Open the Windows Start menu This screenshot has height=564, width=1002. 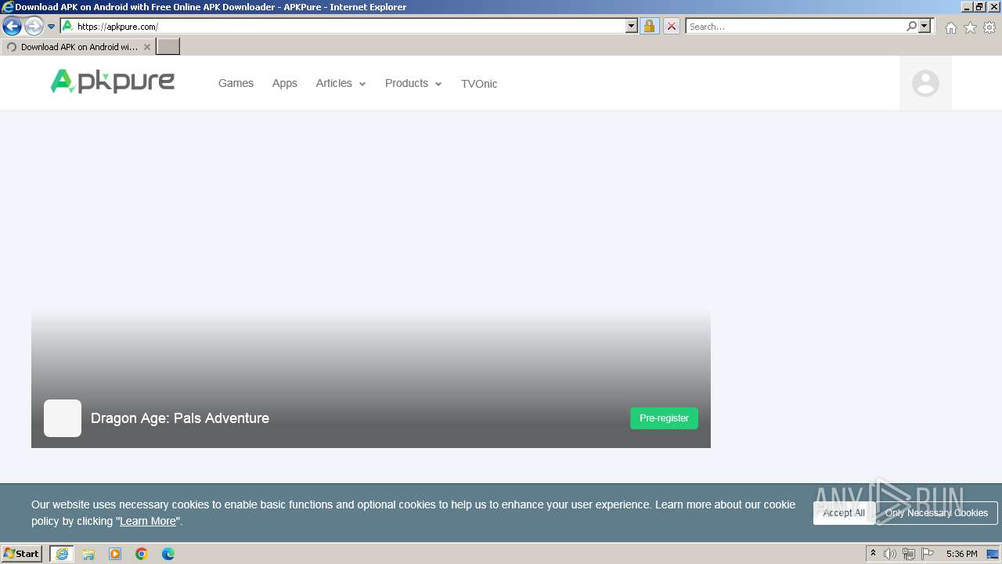pyautogui.click(x=22, y=554)
